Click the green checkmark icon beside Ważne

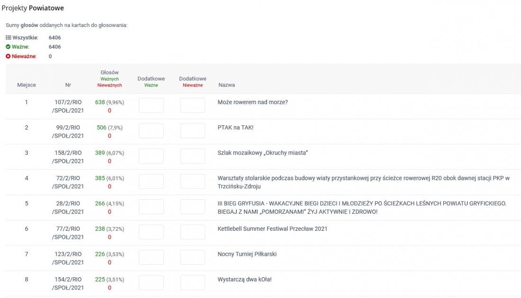click(x=8, y=47)
